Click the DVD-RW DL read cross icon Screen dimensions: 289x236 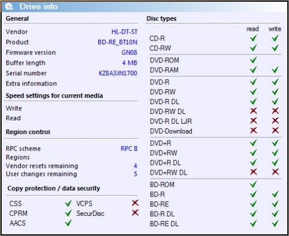click(254, 111)
